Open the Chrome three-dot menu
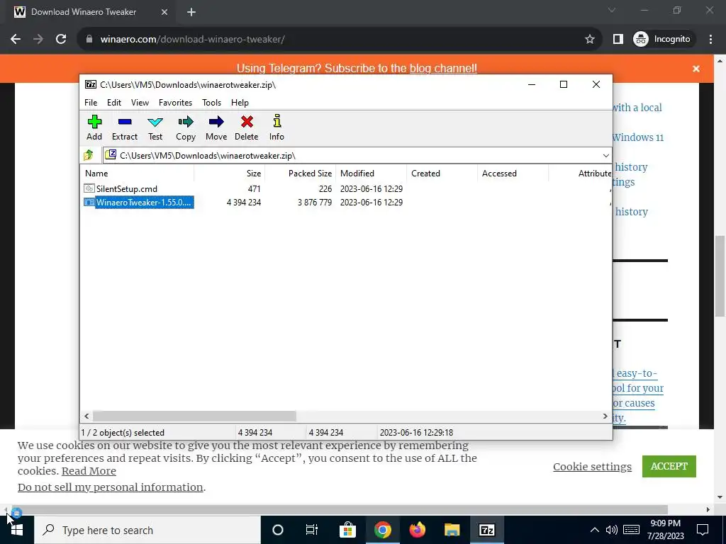726x544 pixels. tap(710, 40)
